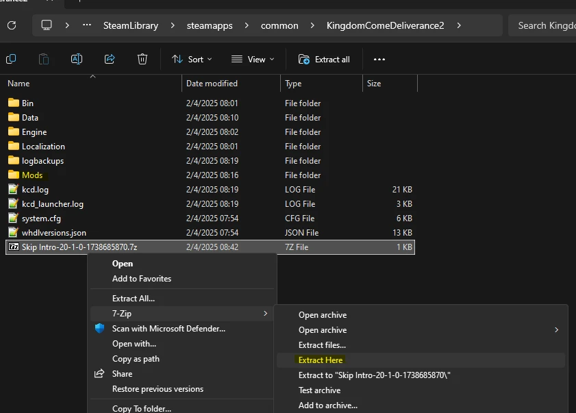This screenshot has height=413, width=576.
Task: Open the Sort dropdown
Action: (x=192, y=60)
